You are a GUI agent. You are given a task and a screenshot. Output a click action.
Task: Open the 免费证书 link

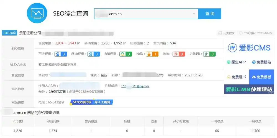(x=237, y=77)
